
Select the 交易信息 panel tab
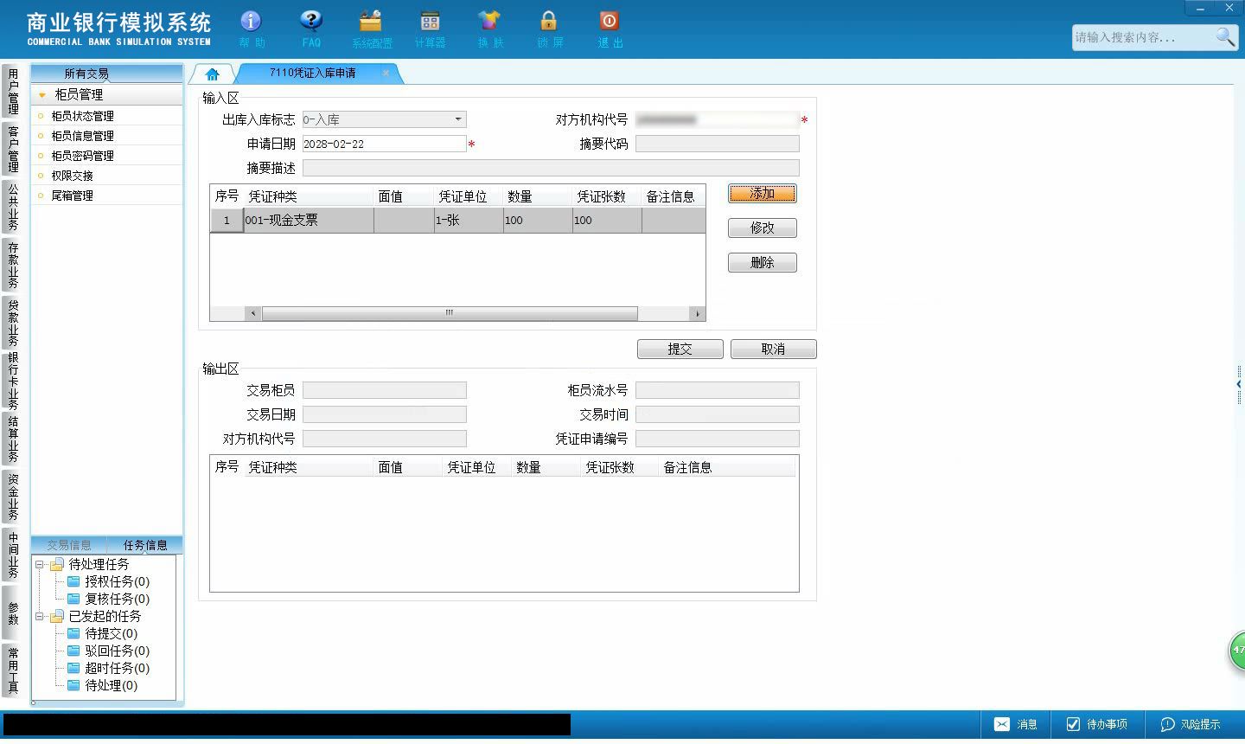(69, 545)
